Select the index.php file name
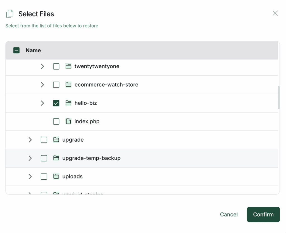This screenshot has width=286, height=233. 87,121
